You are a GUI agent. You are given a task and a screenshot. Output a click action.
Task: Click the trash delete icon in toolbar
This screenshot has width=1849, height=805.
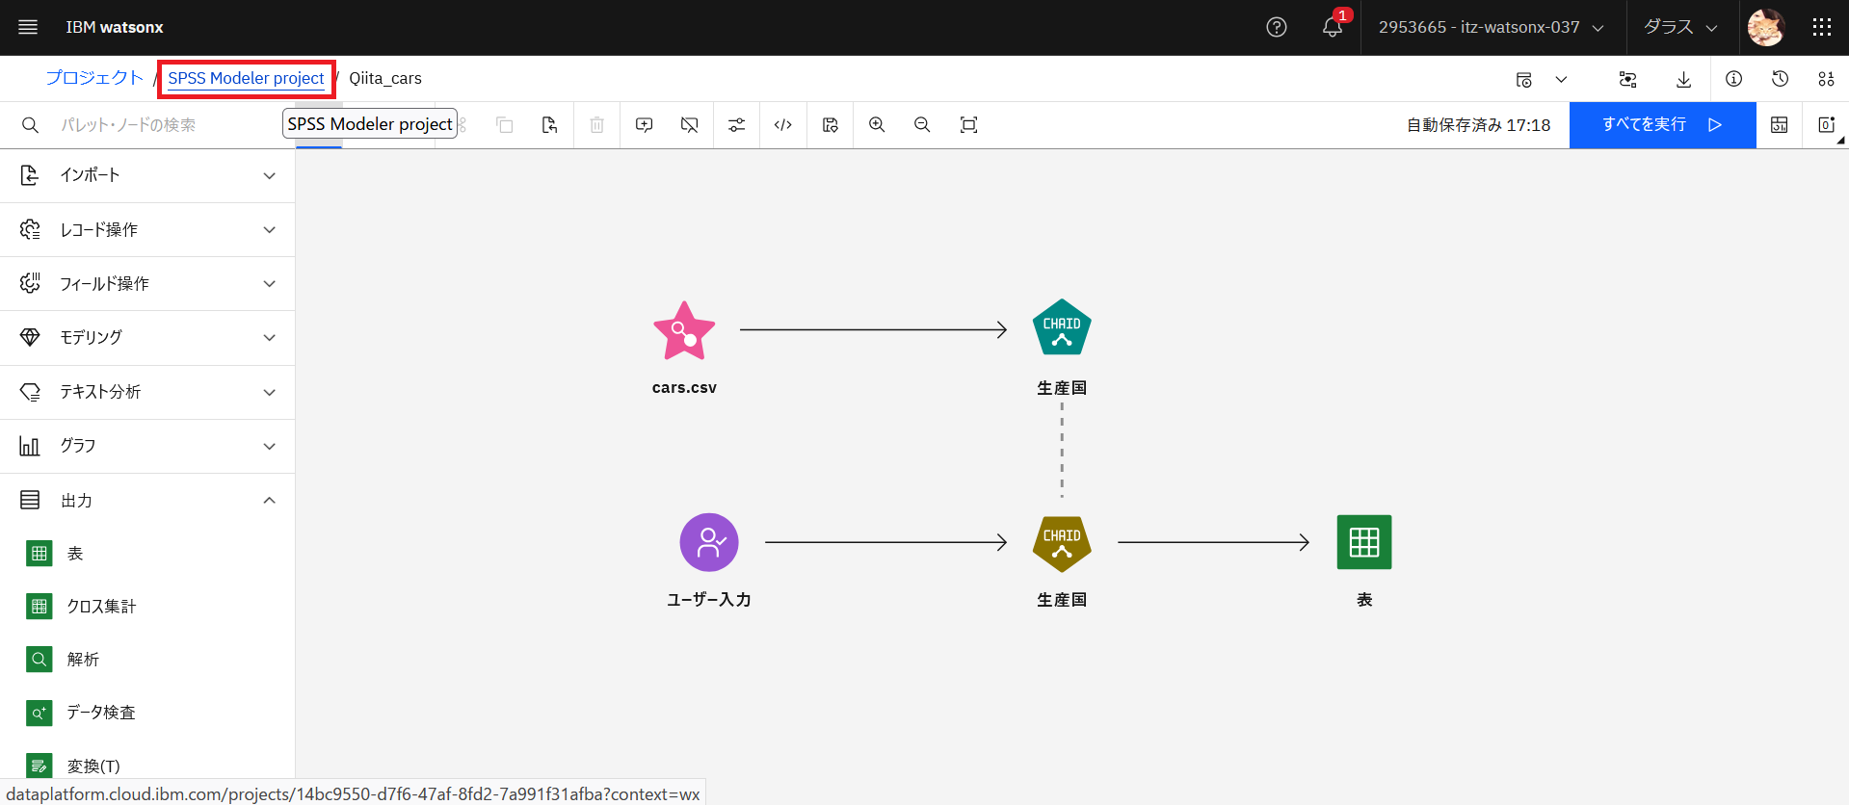coord(596,125)
